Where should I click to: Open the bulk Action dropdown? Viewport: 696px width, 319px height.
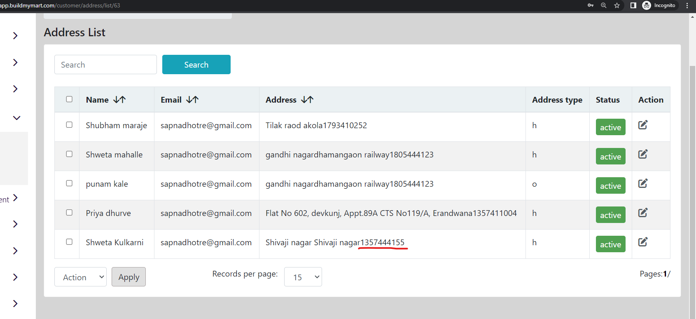tap(80, 277)
